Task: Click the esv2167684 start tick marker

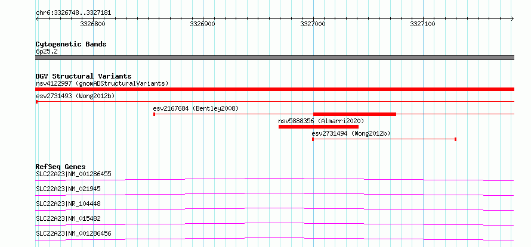Action: [x=154, y=114]
